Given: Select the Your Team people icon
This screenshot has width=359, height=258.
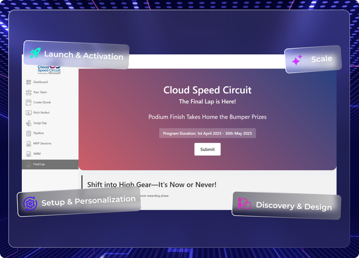Looking at the screenshot, I should point(29,93).
